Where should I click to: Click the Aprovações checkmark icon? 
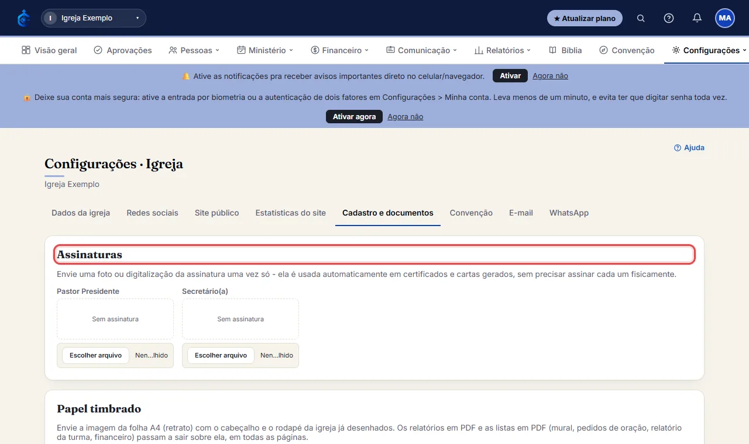click(98, 50)
